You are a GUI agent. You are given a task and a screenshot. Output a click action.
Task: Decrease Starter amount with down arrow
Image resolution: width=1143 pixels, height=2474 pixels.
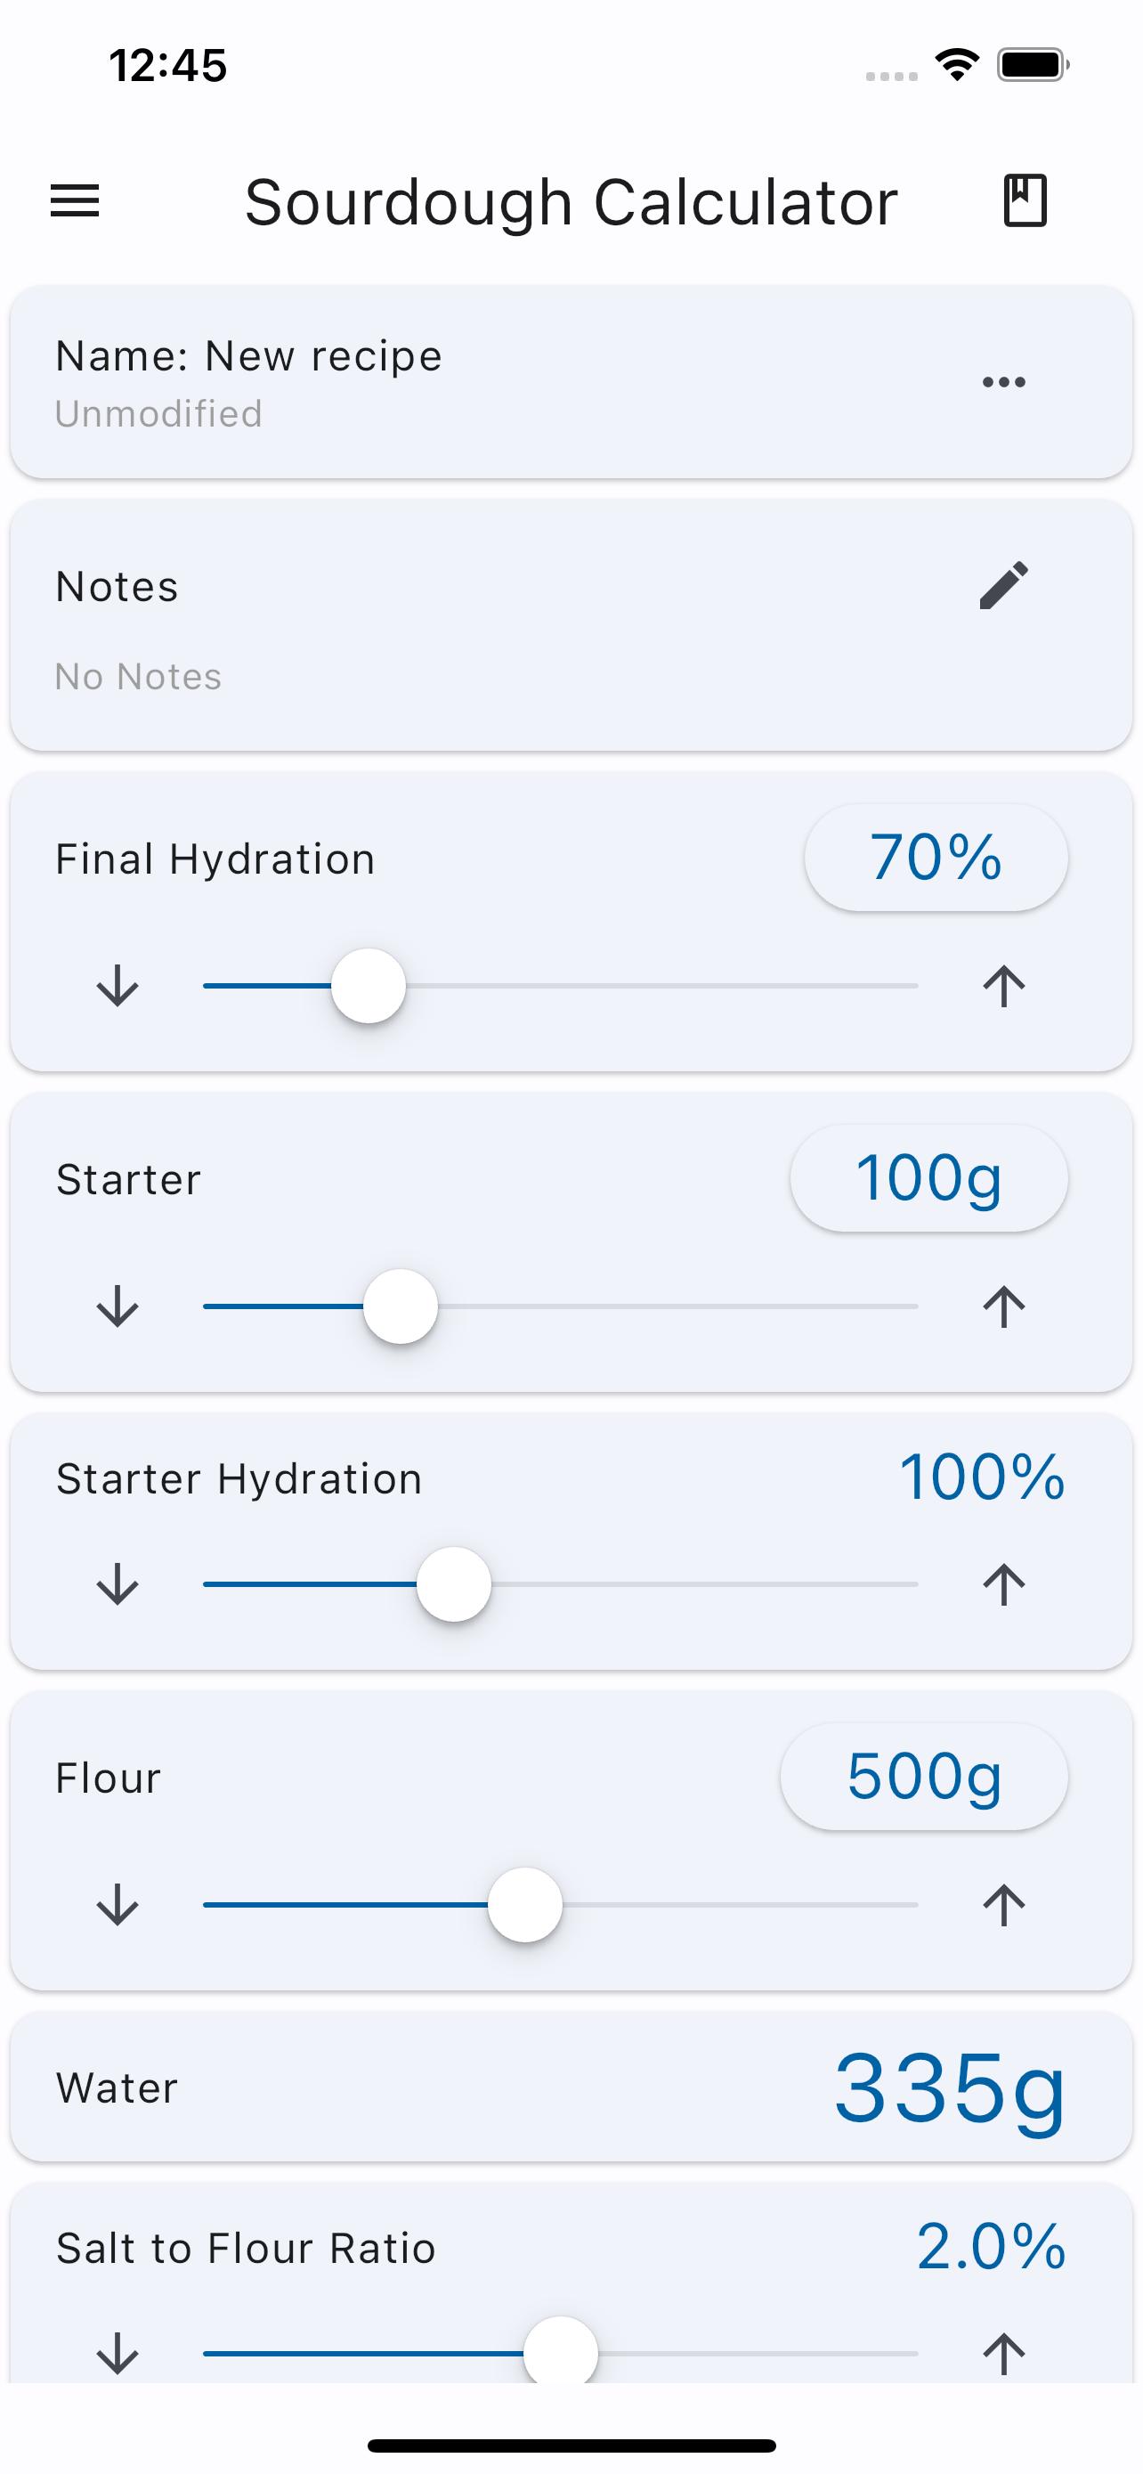point(118,1307)
